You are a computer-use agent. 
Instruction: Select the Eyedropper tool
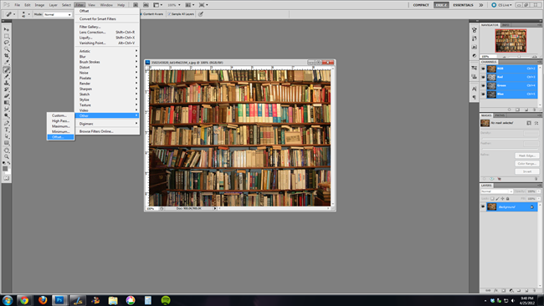coord(7,63)
